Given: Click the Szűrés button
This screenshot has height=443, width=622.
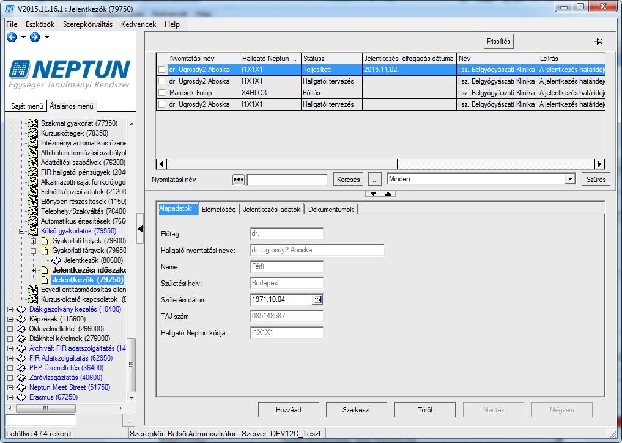Looking at the screenshot, I should tap(596, 180).
